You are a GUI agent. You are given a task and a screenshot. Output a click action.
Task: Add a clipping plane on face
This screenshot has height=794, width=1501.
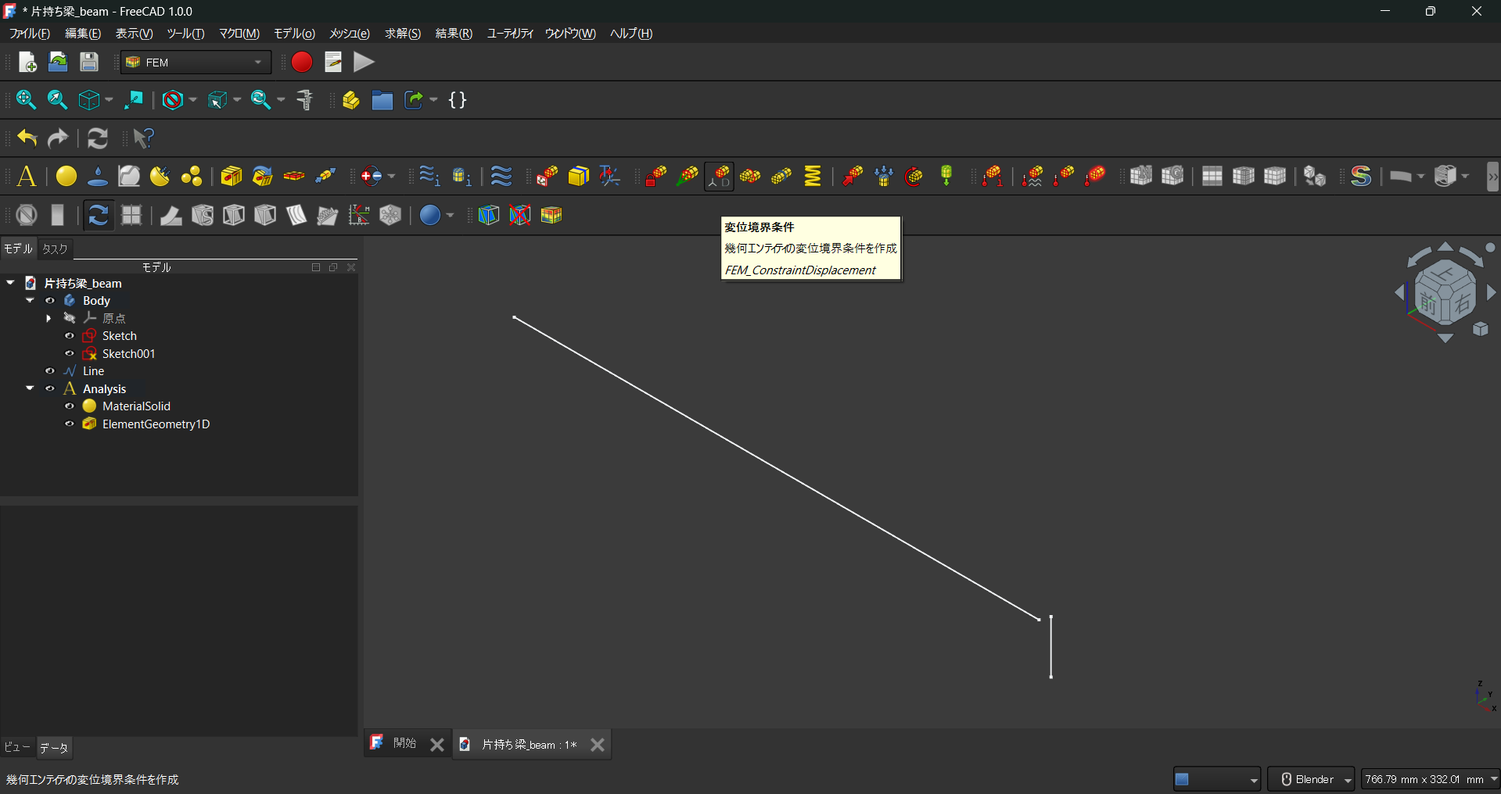[x=489, y=215]
